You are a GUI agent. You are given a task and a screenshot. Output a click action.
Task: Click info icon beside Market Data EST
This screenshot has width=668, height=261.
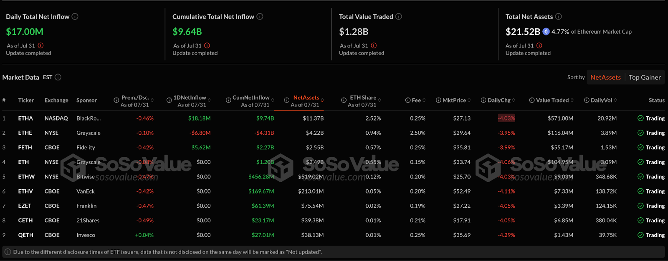point(58,77)
